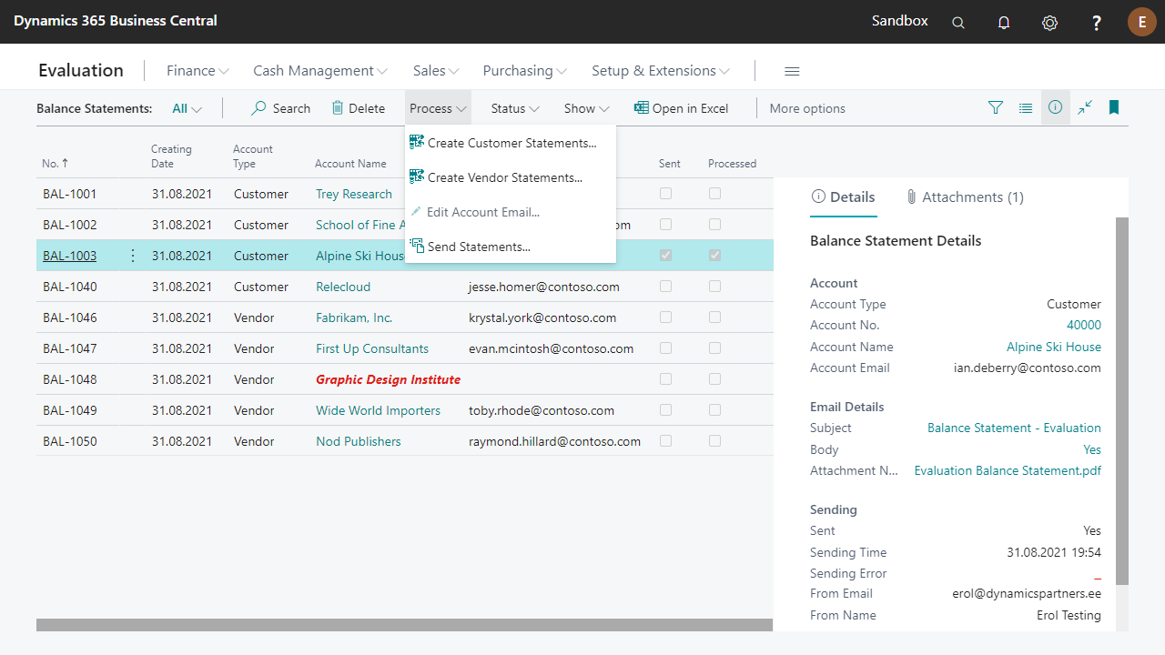Open user account avatar E
The width and height of the screenshot is (1165, 655).
pos(1142,22)
